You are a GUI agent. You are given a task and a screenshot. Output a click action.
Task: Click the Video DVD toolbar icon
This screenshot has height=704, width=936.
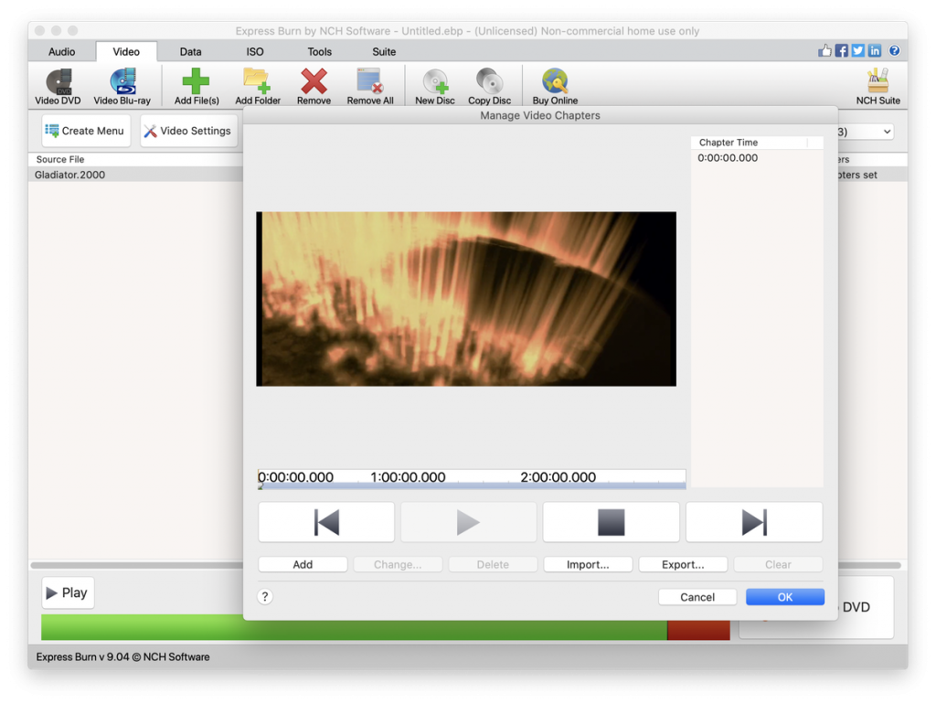pos(58,87)
